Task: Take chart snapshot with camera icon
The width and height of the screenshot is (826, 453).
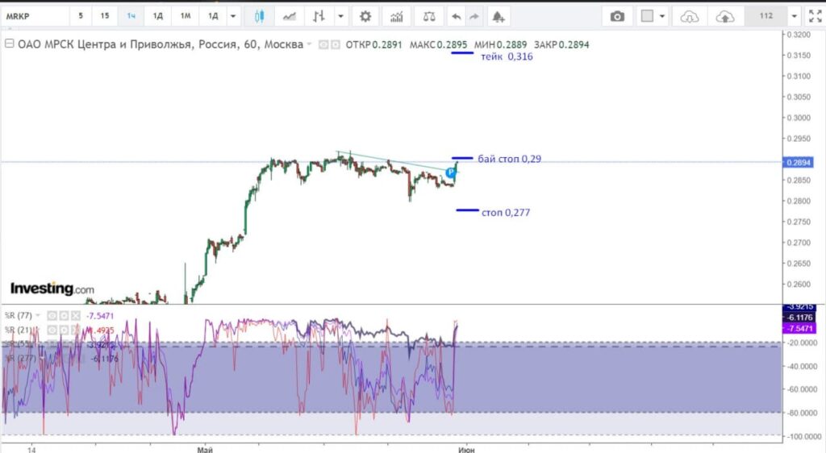Action: coord(617,17)
